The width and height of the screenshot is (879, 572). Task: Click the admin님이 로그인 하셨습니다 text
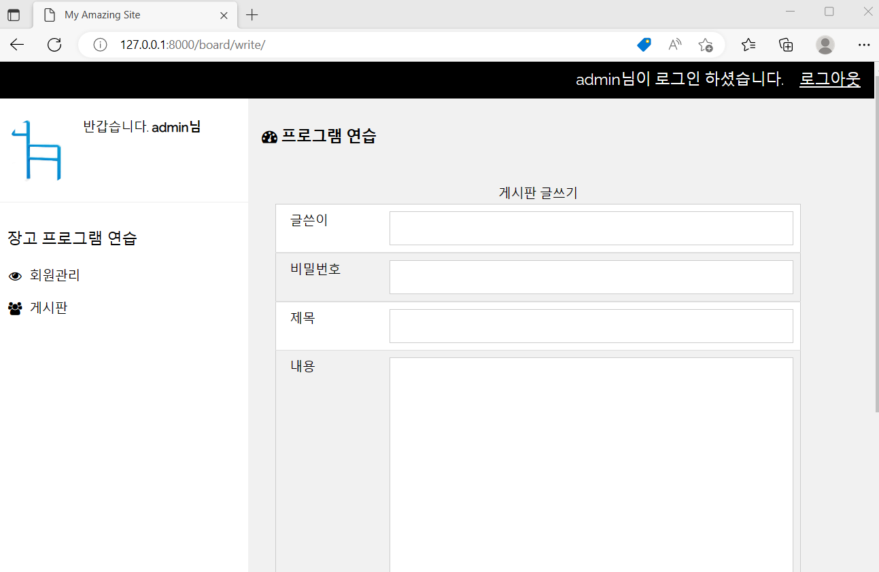[x=680, y=79]
